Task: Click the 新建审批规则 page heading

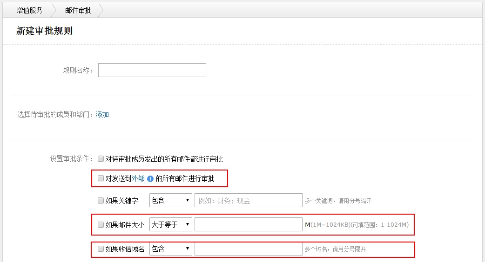Action: coord(44,31)
